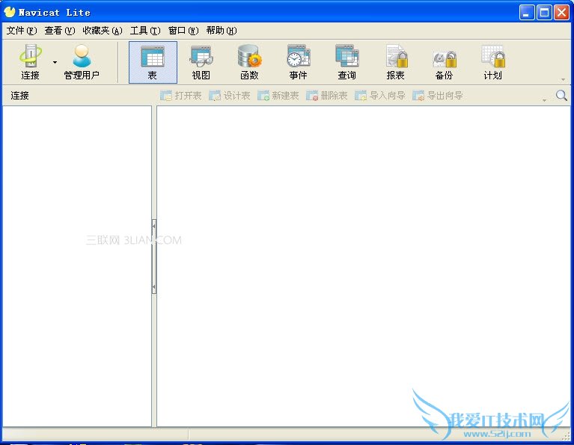
Task: Expand the main toolbar overflow arrow
Action: click(563, 79)
